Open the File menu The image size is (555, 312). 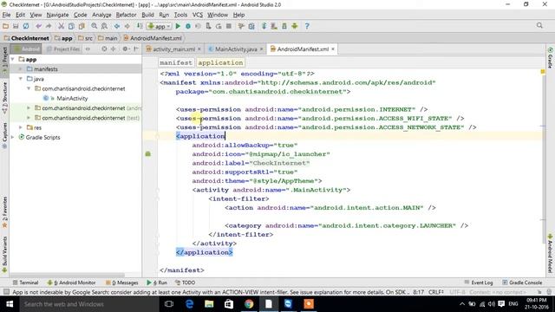tap(6, 15)
